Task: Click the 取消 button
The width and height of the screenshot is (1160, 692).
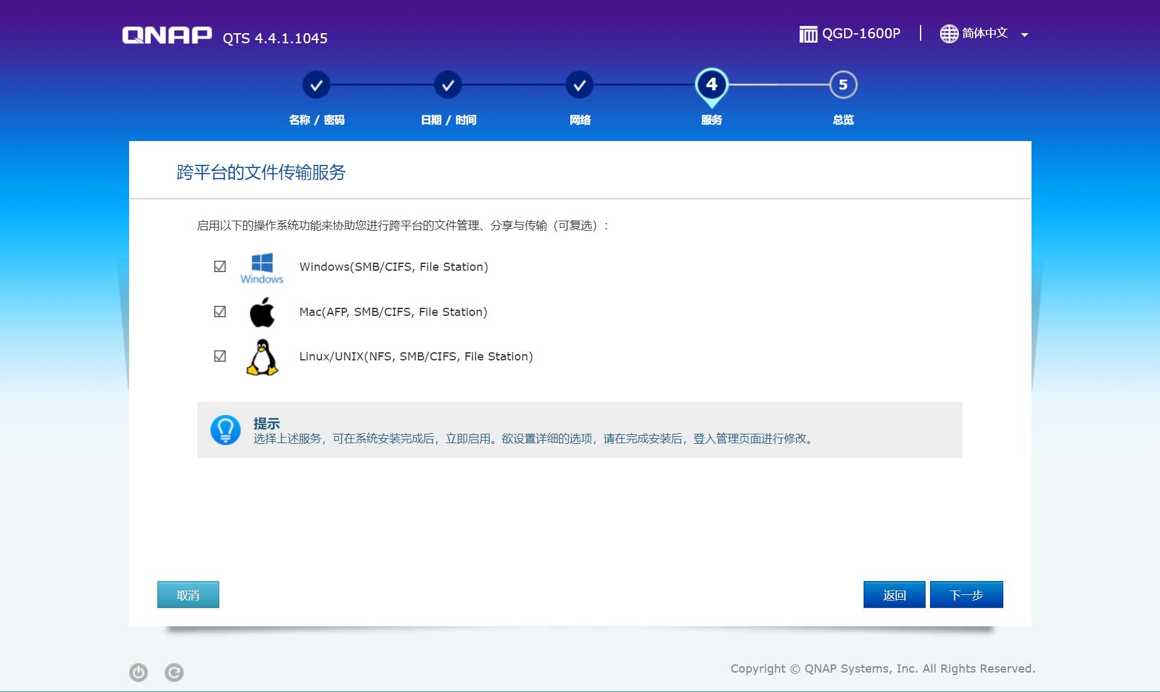Action: tap(188, 594)
